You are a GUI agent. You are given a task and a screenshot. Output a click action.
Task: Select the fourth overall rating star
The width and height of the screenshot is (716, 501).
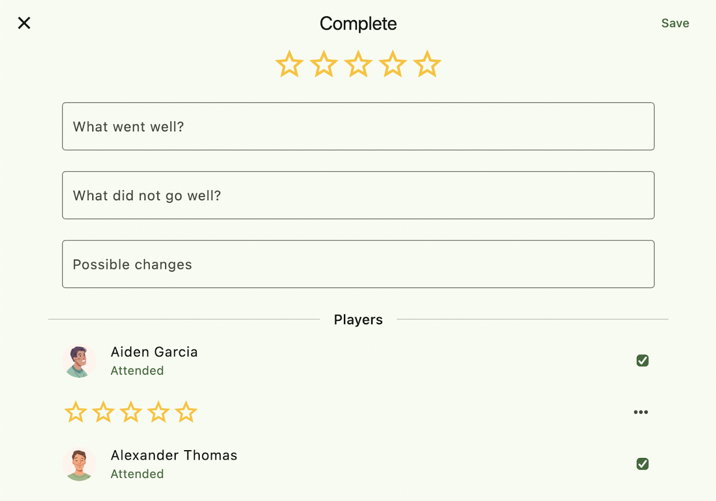(393, 64)
